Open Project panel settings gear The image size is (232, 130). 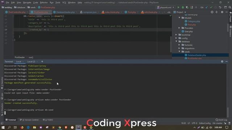pyautogui.click(x=222, y=12)
